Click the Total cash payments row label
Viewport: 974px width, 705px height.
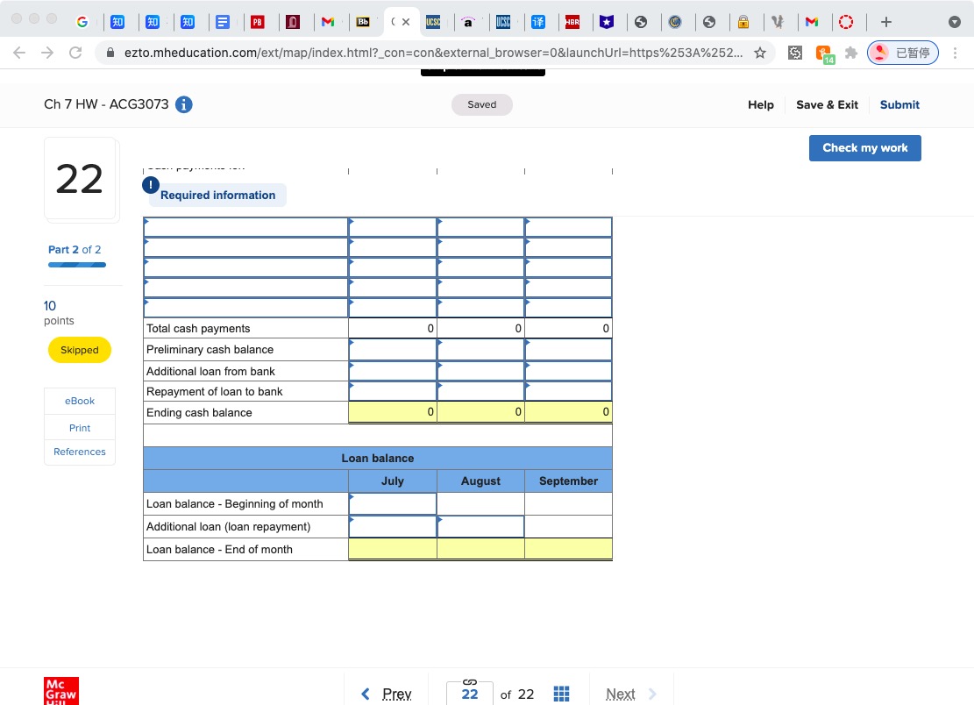click(x=198, y=328)
